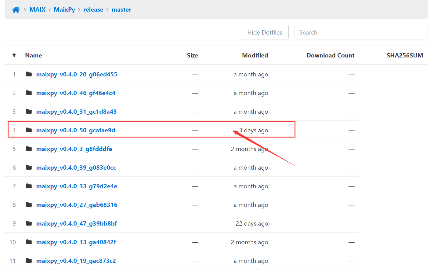Open folder maixpy_v0.4.0_20_g06ed455
Image resolution: width=434 pixels, height=276 pixels.
[x=77, y=74]
